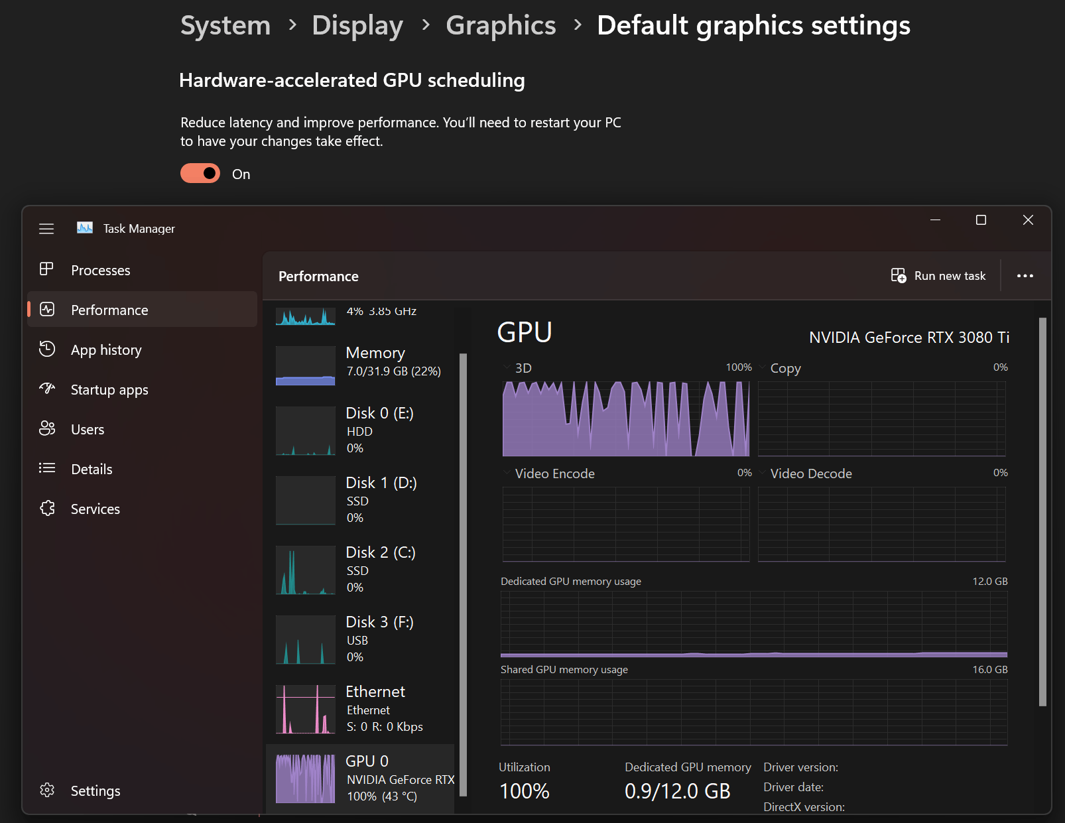Click the Services puzzle-gear icon
The image size is (1065, 823).
pyautogui.click(x=47, y=508)
